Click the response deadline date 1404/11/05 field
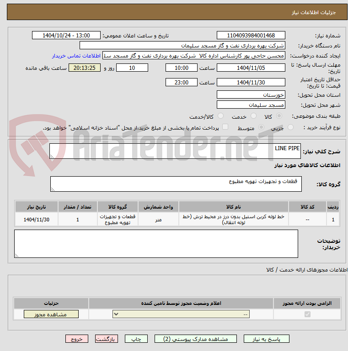 coord(251,68)
